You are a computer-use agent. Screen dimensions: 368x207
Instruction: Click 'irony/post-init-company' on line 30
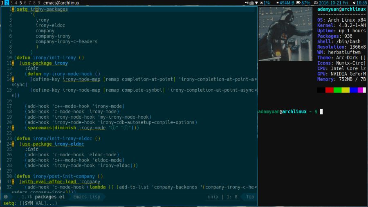pos(64,176)
